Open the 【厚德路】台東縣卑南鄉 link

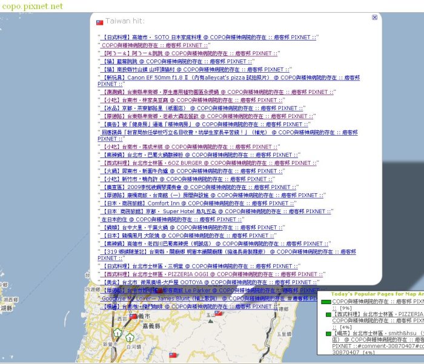(207, 116)
